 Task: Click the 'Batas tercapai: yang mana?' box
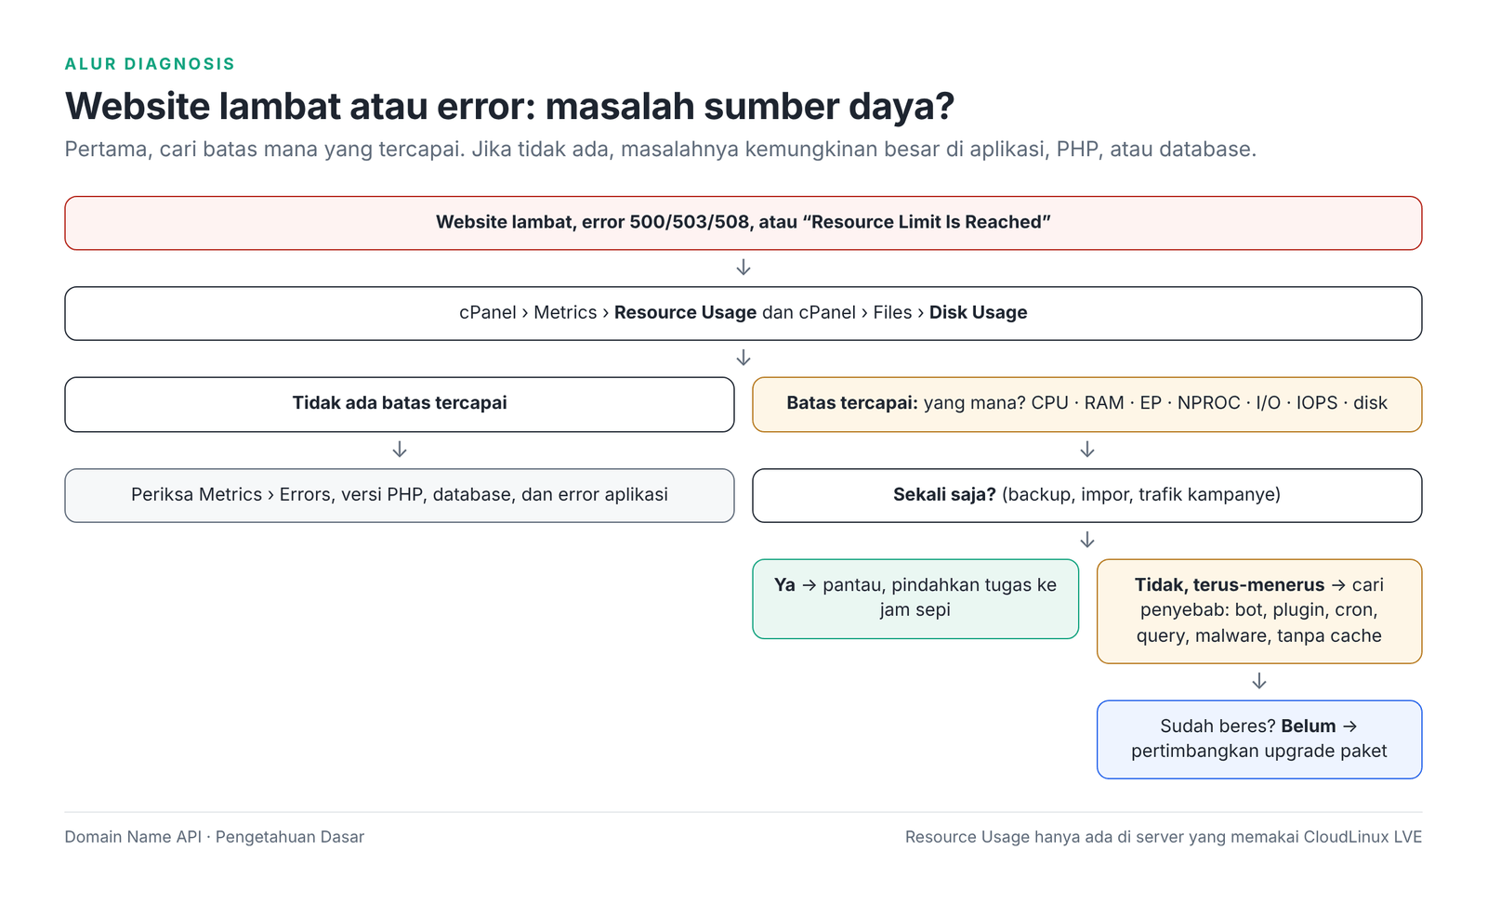[x=1087, y=404]
